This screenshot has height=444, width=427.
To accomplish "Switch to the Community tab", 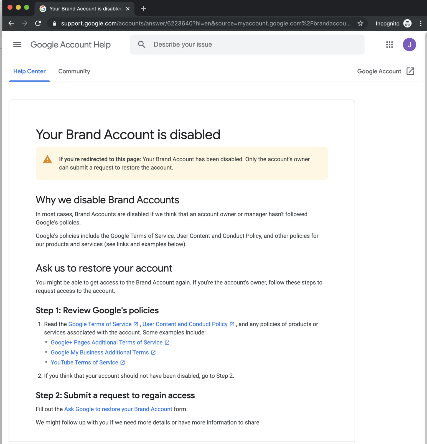I will [74, 71].
